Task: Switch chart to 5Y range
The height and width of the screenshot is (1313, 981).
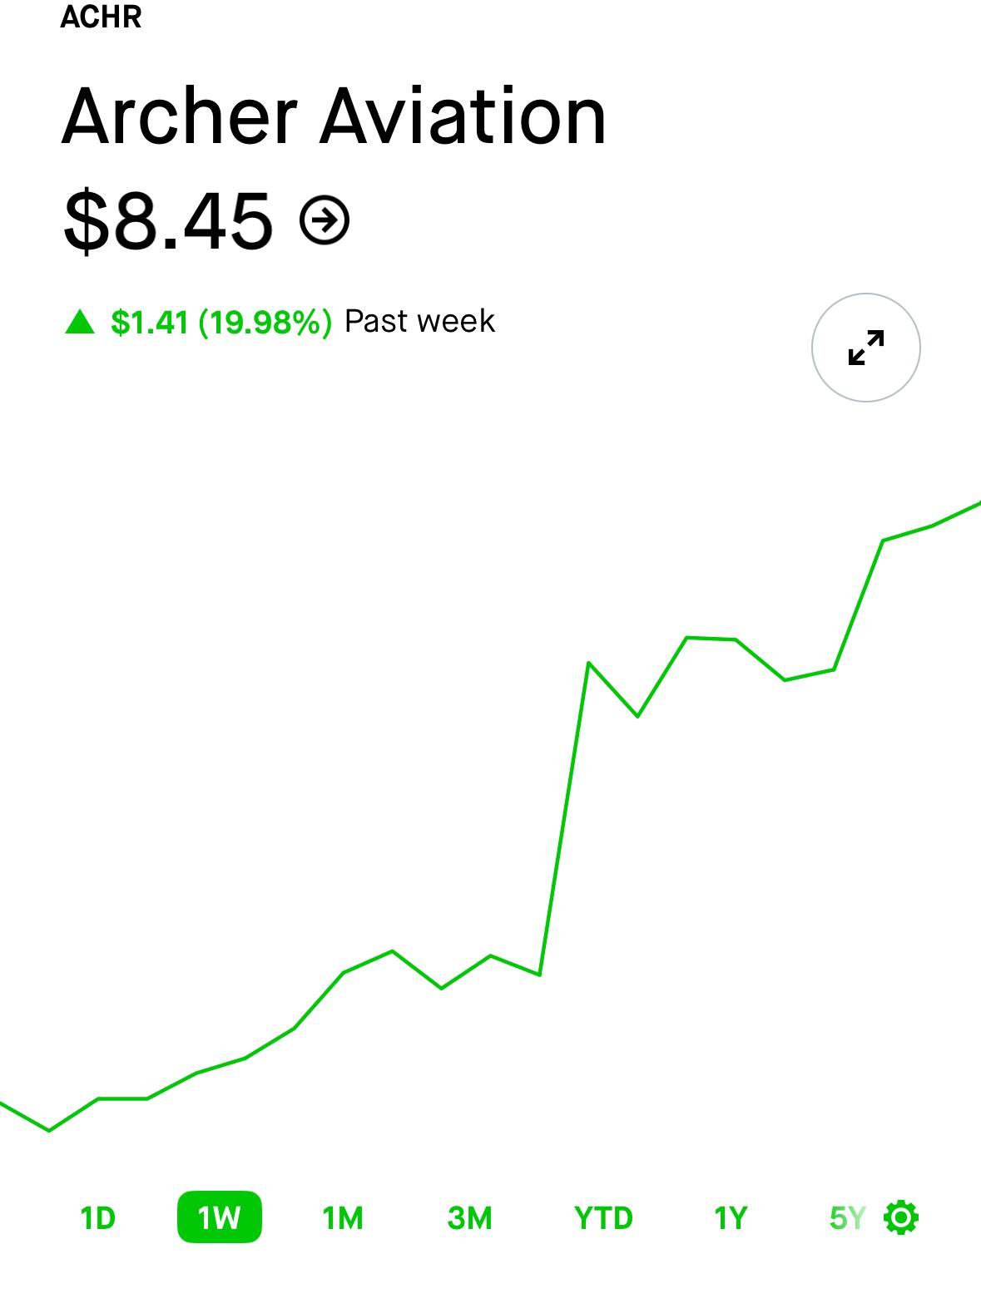Action: pyautogui.click(x=848, y=1218)
